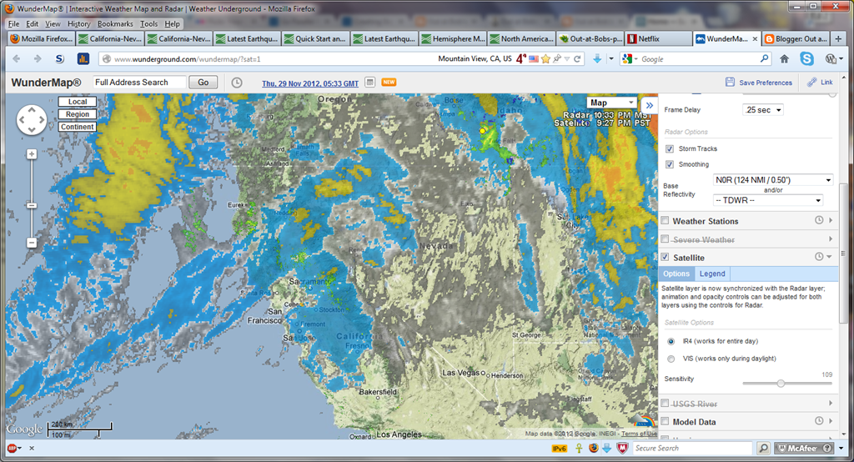854x462 pixels.
Task: Click the orange NEW badge
Action: (x=389, y=83)
